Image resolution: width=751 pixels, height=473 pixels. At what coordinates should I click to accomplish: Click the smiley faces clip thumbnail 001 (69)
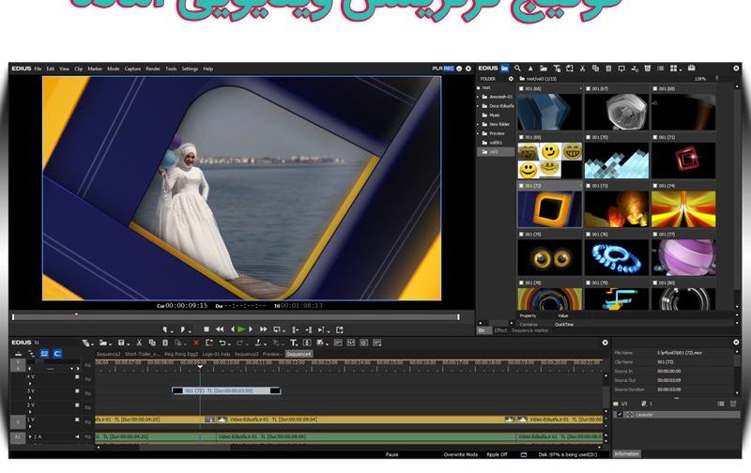(550, 160)
